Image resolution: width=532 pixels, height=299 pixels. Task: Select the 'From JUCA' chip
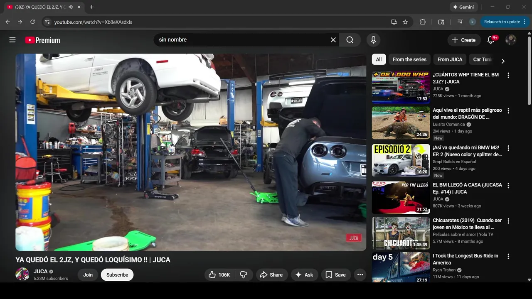click(450, 59)
